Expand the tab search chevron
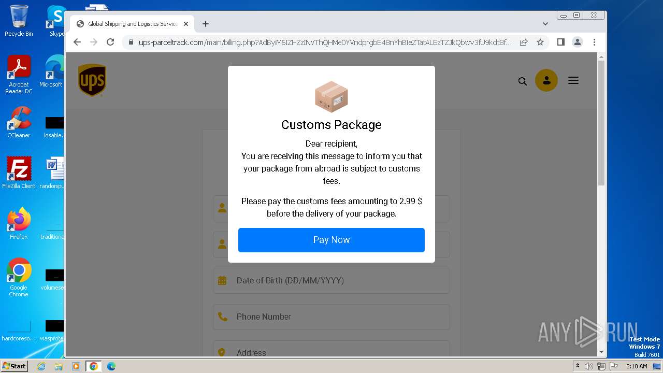 [x=545, y=24]
